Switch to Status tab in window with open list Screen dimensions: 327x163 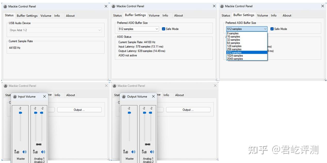[x=226, y=15]
